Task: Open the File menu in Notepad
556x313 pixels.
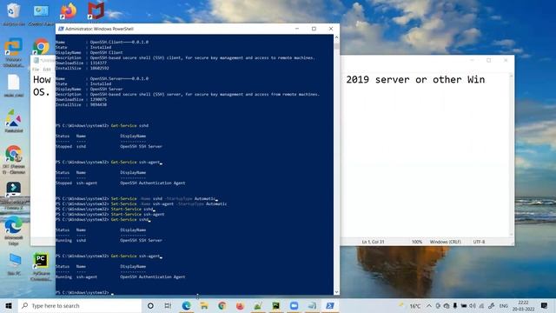Action: coord(36,70)
